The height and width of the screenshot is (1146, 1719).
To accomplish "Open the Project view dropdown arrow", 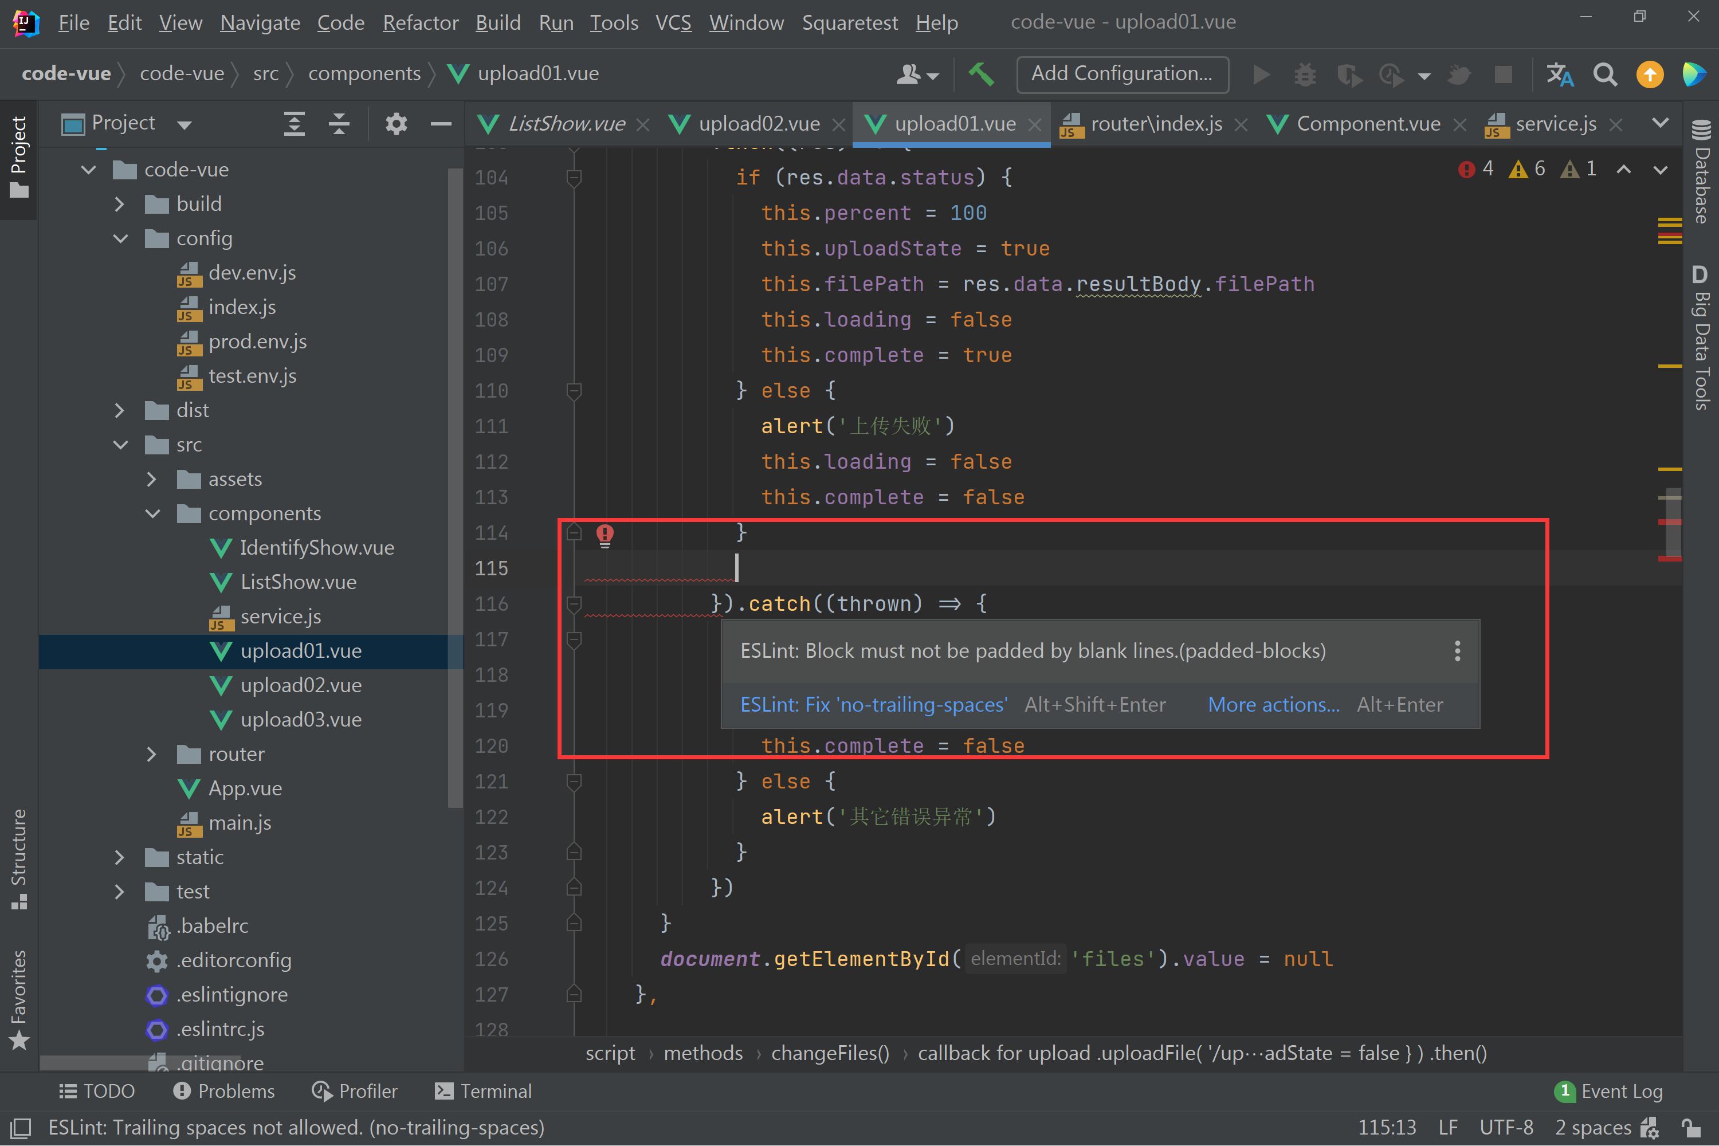I will (x=184, y=124).
